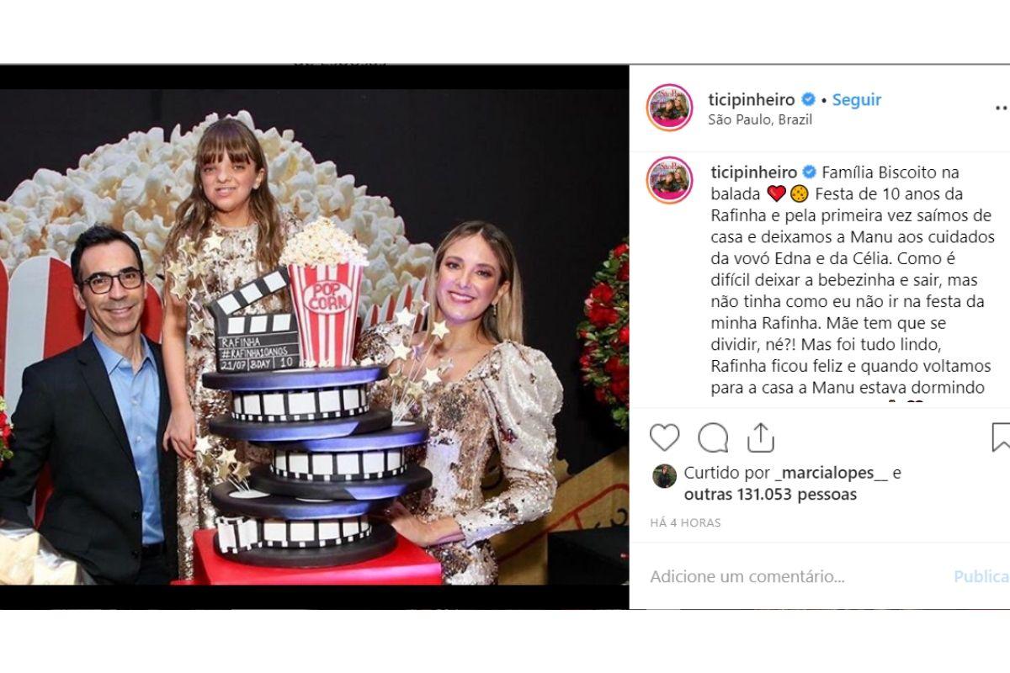Open the São Paulo, Brazil location link

(x=760, y=119)
